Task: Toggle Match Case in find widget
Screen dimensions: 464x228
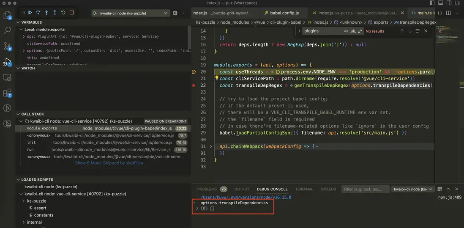Action: coord(346,31)
